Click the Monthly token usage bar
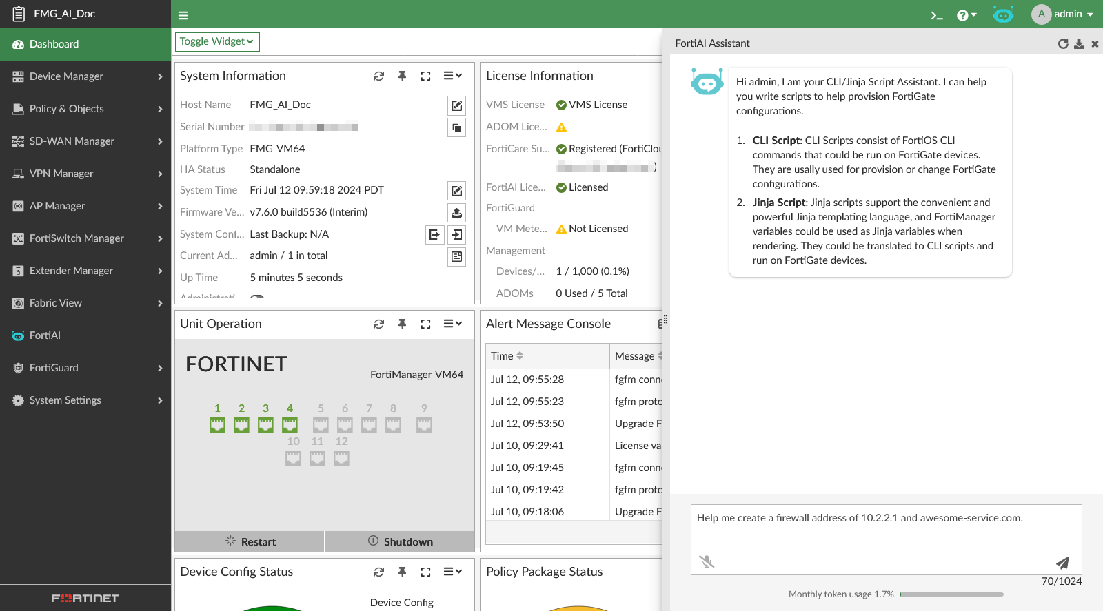The height and width of the screenshot is (611, 1103). tap(951, 594)
